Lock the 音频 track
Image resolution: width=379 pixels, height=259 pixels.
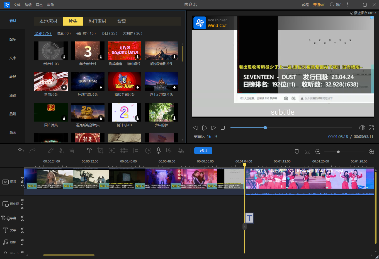point(22,244)
